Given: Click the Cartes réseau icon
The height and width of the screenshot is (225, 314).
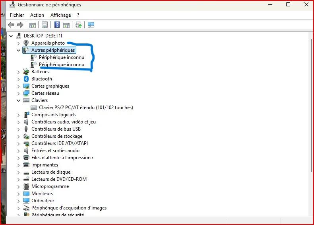Looking at the screenshot, I should 26,93.
